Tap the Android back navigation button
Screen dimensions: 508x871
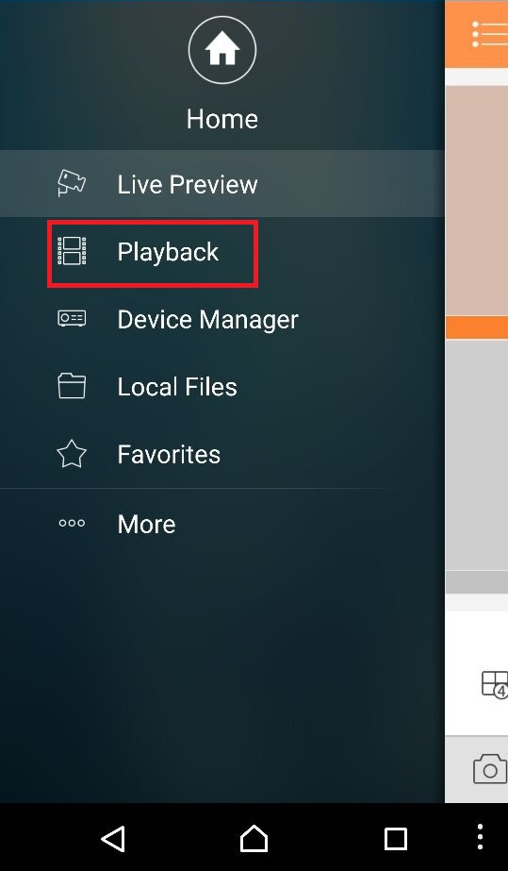114,838
